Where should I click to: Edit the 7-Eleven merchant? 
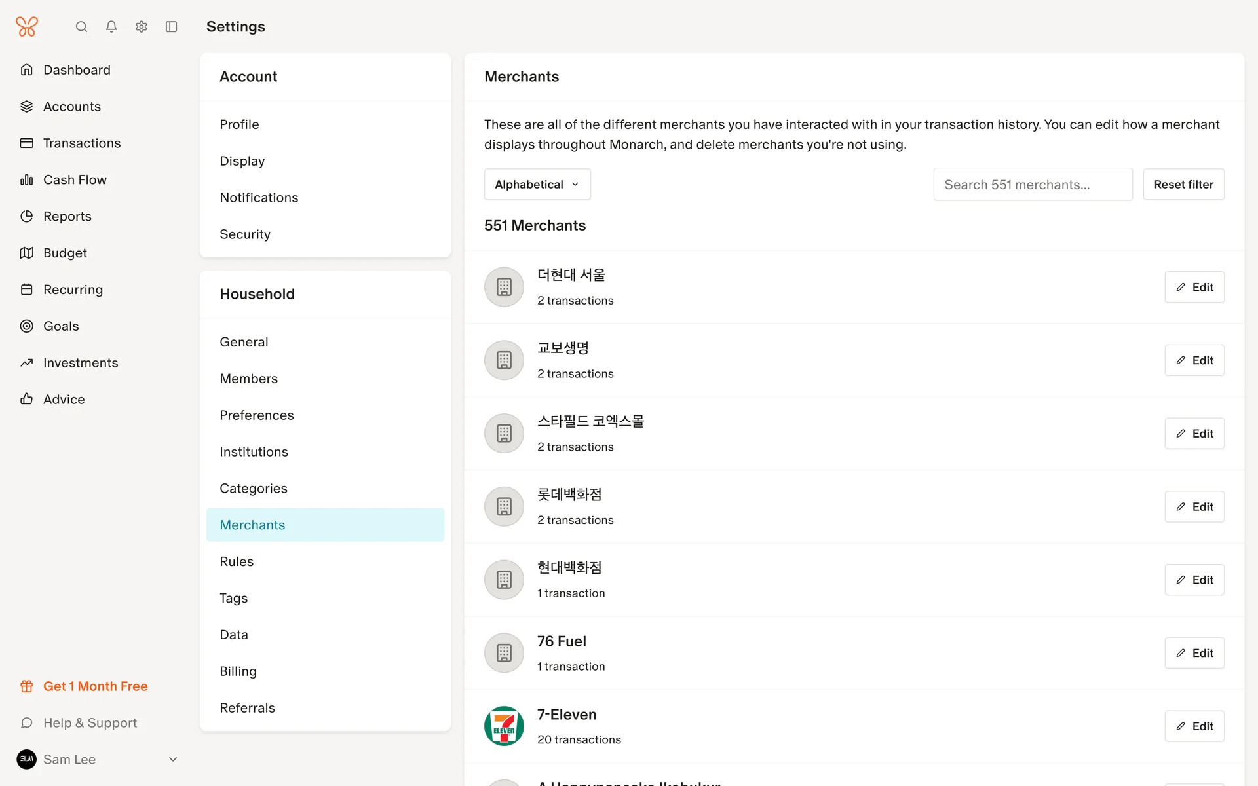pos(1194,726)
